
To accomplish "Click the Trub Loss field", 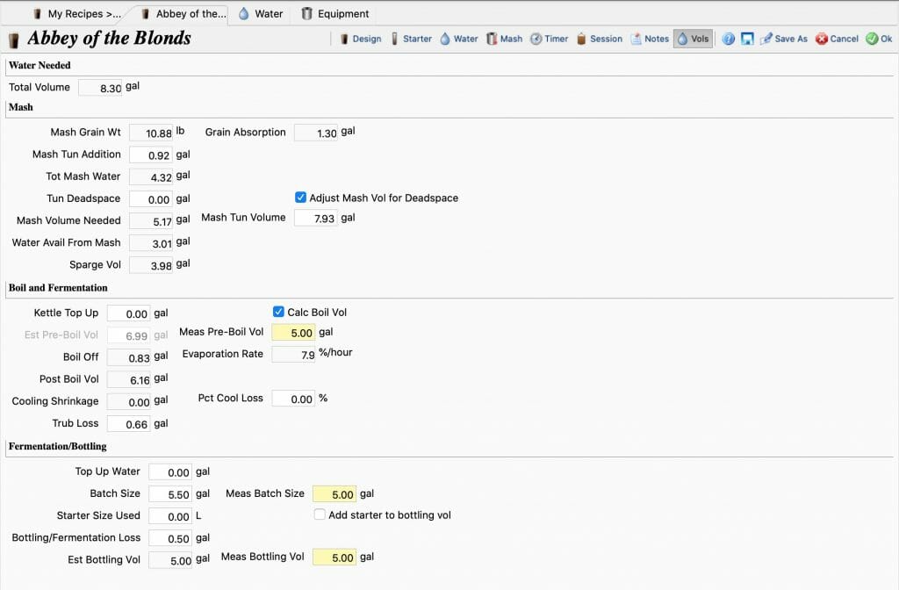I will coord(129,424).
